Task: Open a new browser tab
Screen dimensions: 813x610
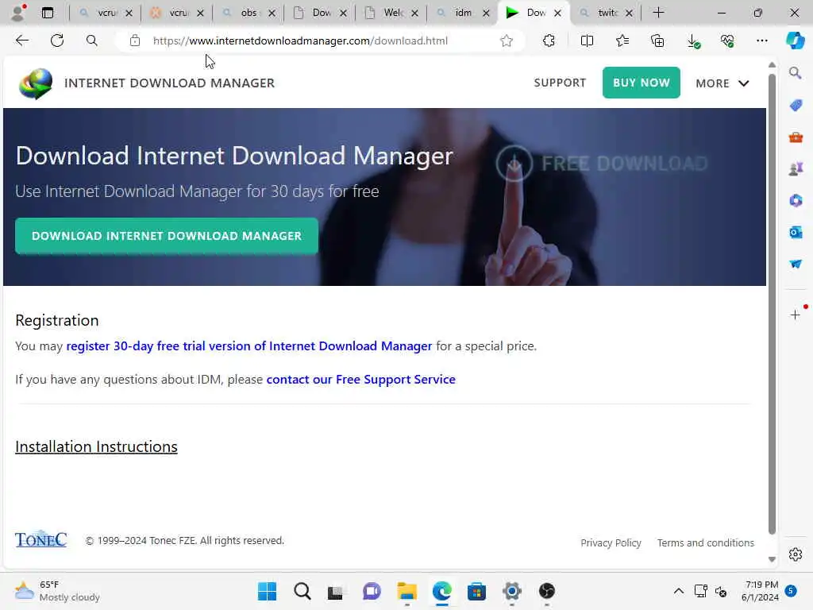Action: point(658,13)
